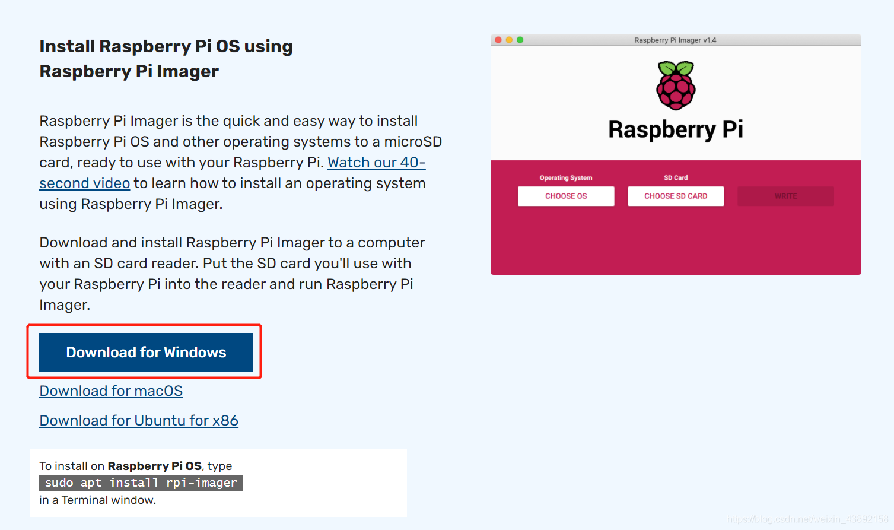Image resolution: width=894 pixels, height=530 pixels.
Task: Click the CHOOSE SD CARD button
Action: [x=675, y=196]
